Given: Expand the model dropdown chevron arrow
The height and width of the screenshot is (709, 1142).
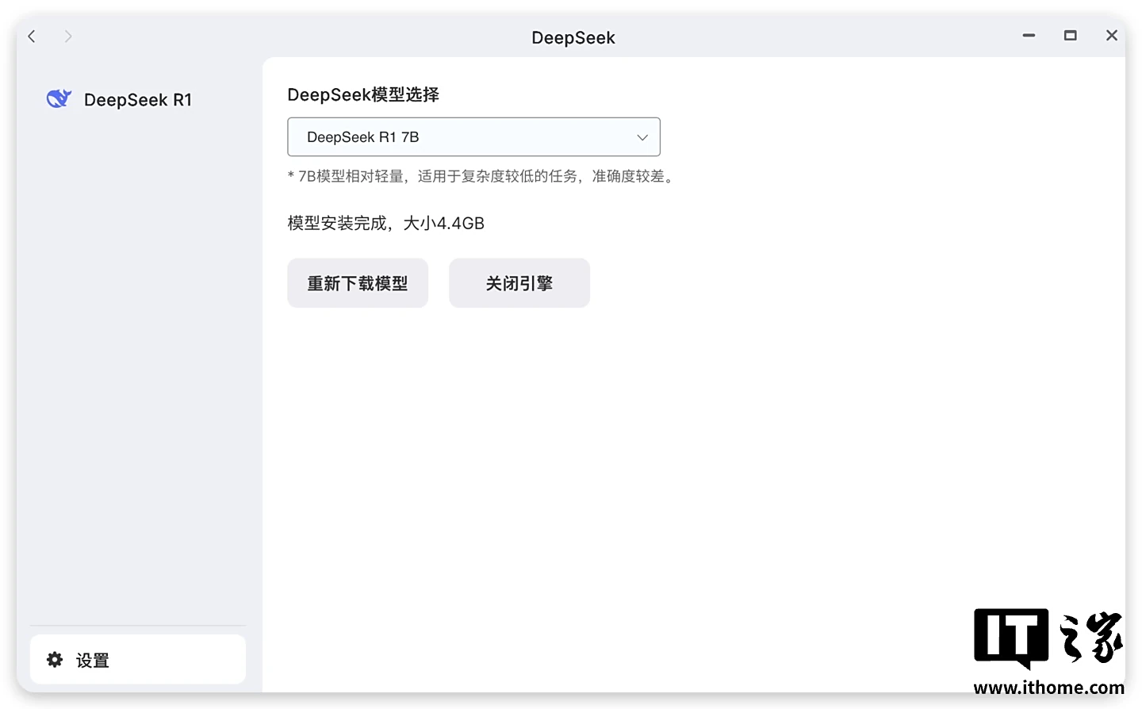Looking at the screenshot, I should point(642,137).
